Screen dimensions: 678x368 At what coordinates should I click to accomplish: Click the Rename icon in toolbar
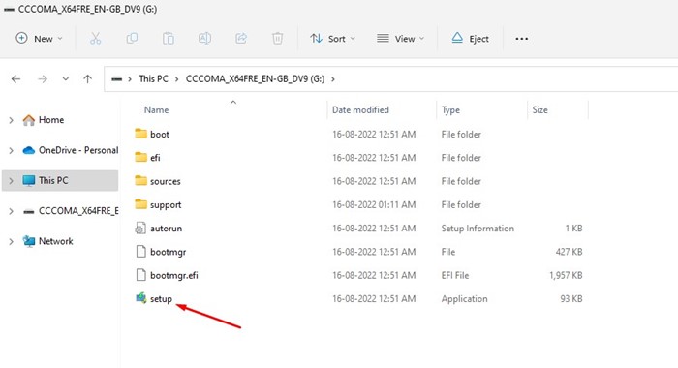[204, 39]
